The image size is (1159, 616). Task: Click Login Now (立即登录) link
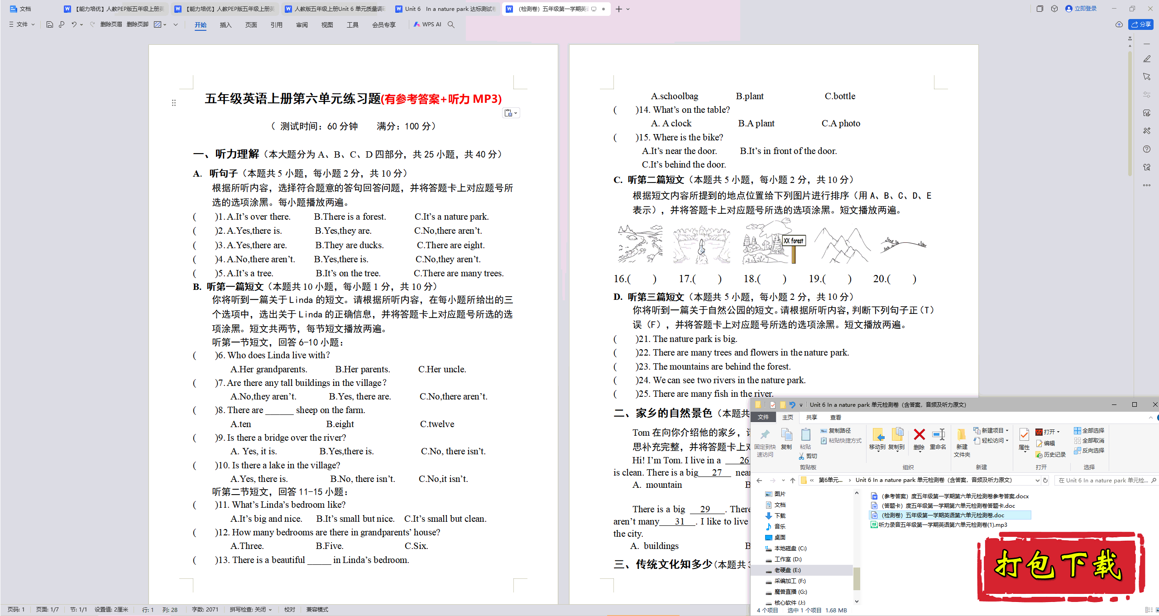1082,9
